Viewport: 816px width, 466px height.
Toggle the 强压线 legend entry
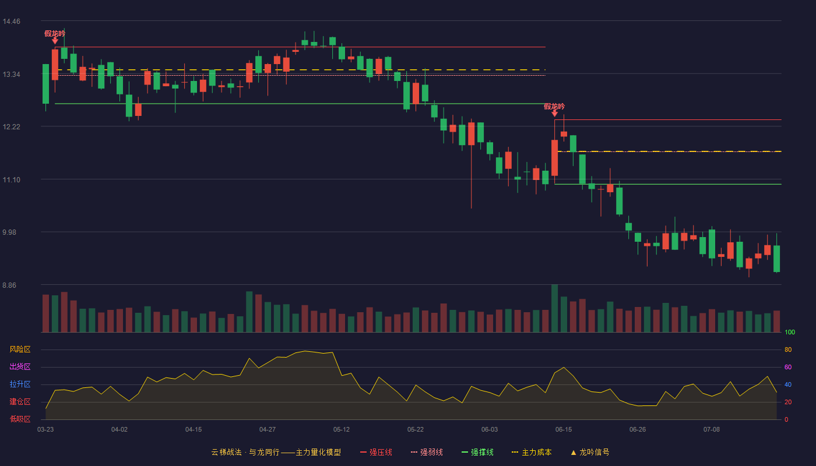pyautogui.click(x=376, y=452)
